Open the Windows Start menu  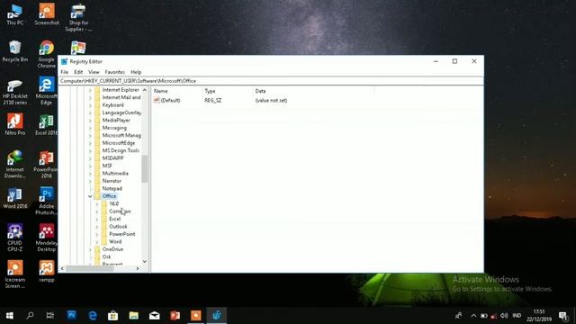(x=10, y=315)
